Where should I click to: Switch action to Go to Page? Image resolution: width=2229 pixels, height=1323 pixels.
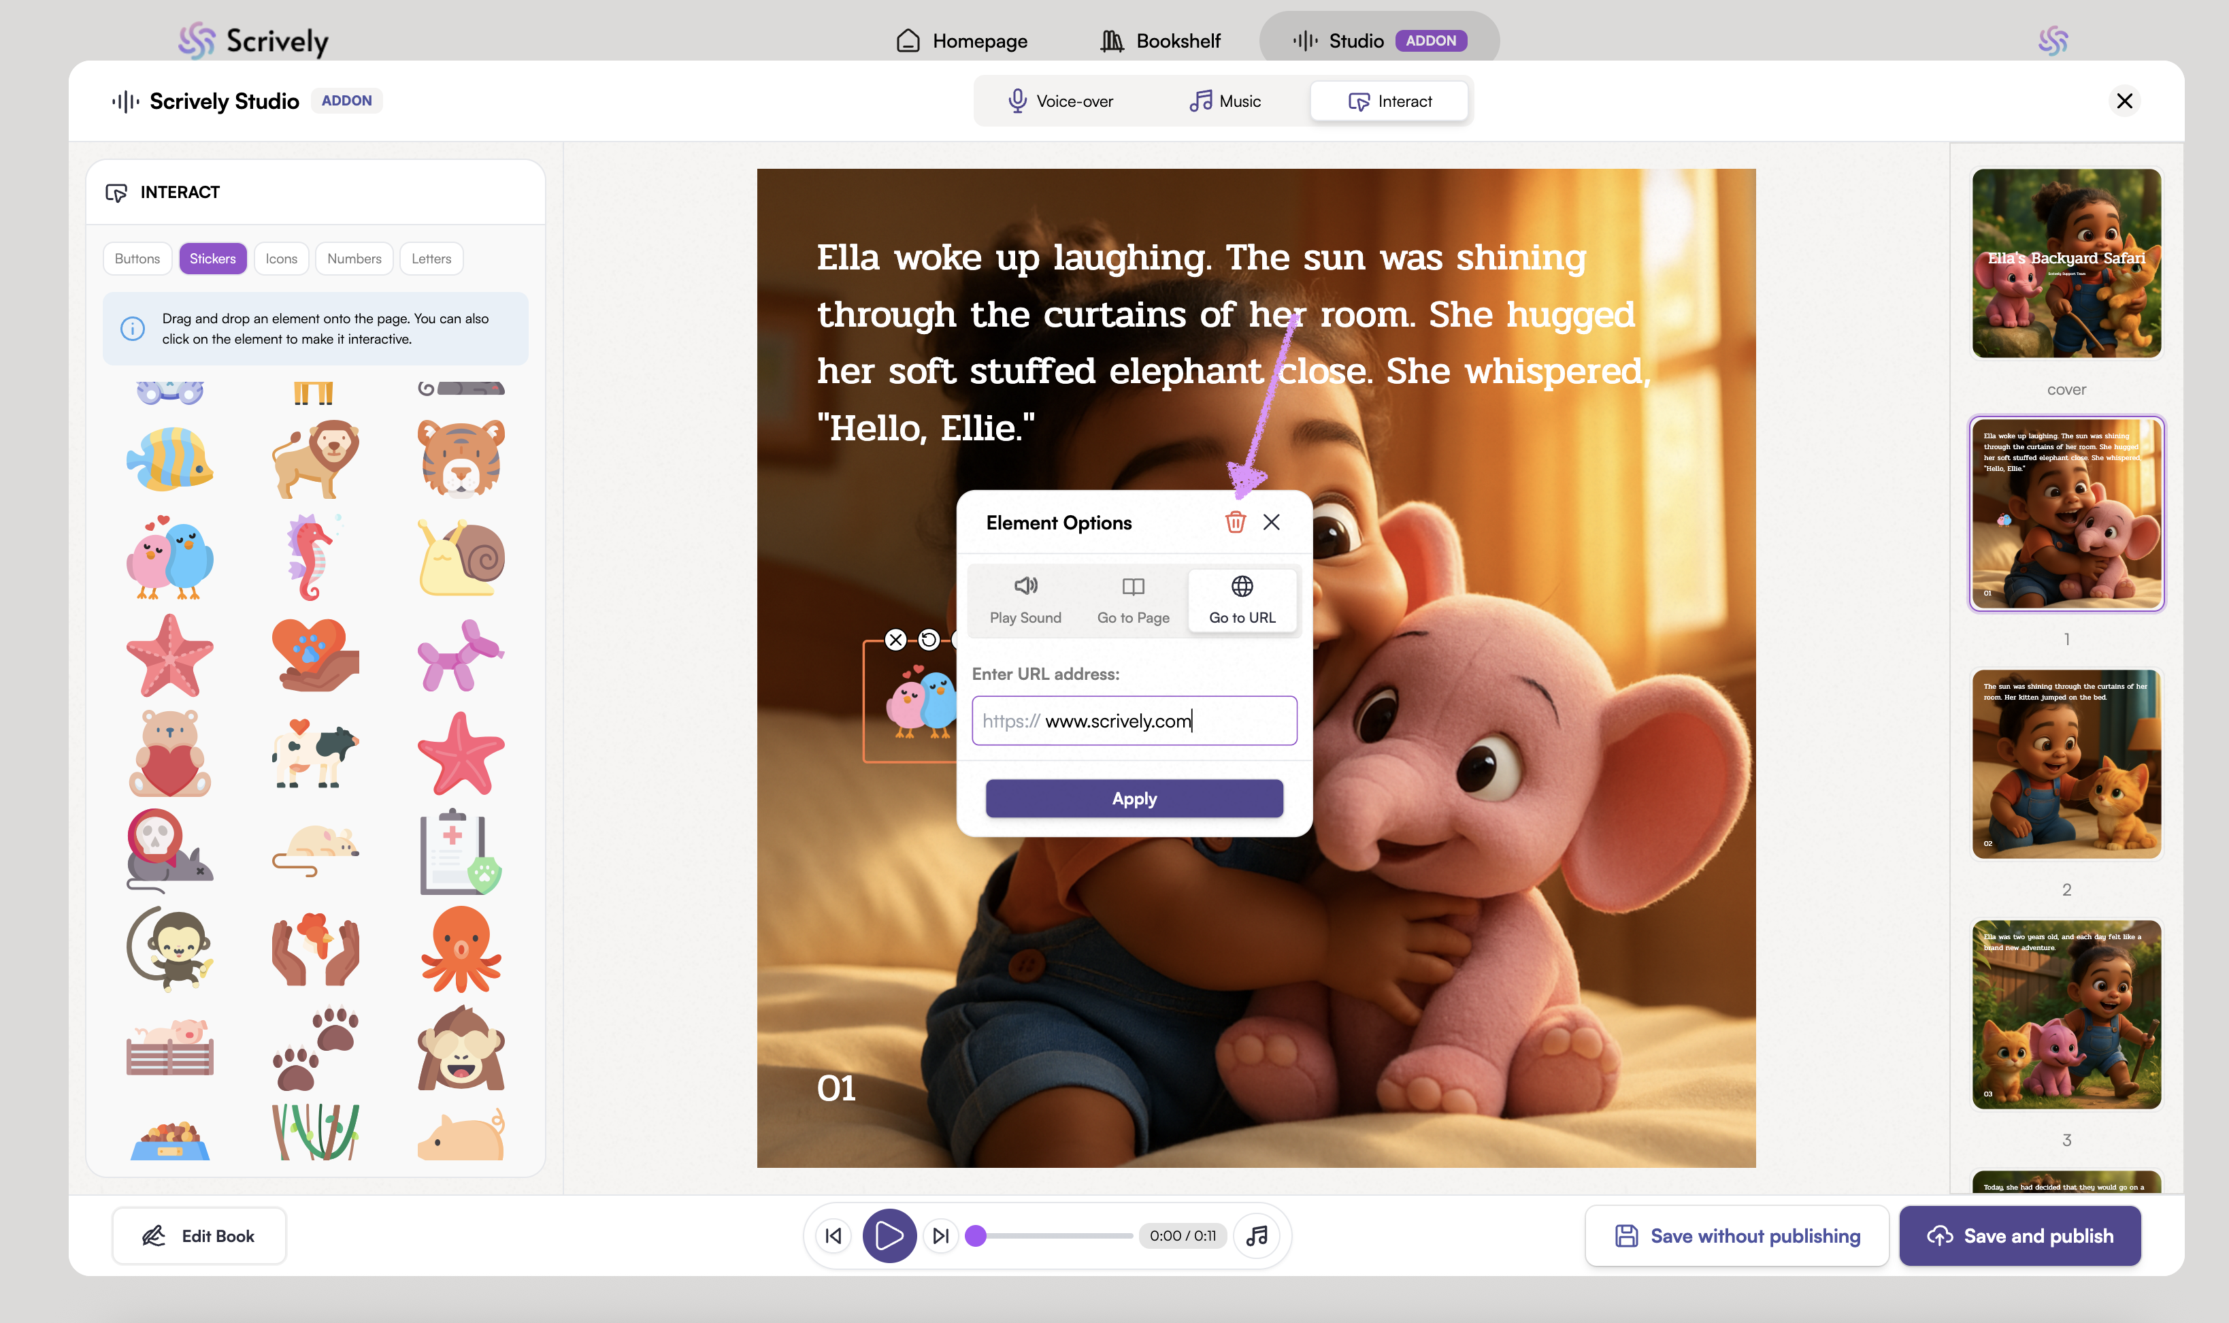[x=1133, y=600]
